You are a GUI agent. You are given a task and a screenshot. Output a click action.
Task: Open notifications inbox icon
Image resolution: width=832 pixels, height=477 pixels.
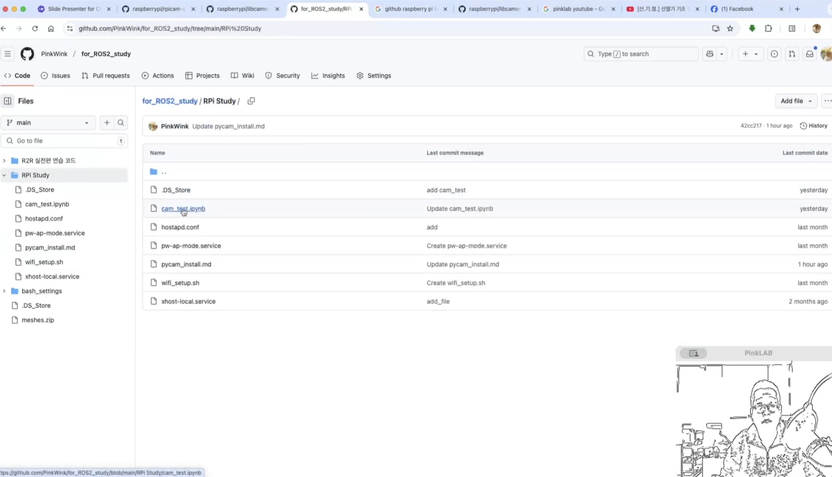(x=810, y=54)
